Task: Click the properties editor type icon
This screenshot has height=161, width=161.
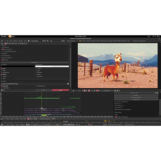Action: (2, 43)
